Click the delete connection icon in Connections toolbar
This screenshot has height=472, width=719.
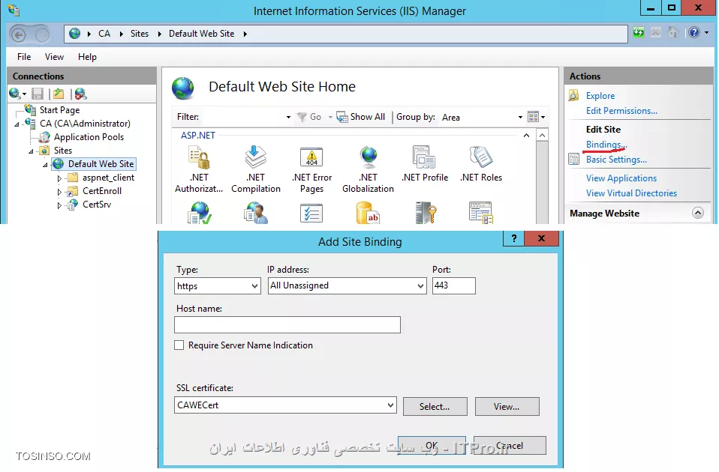81,94
